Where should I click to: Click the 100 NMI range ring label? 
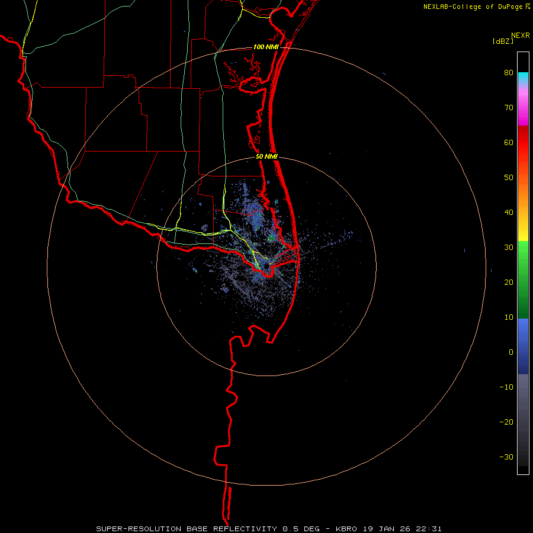point(266,47)
